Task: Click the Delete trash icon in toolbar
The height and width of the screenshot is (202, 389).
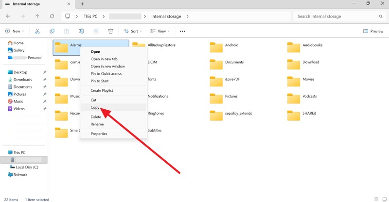Action: coord(110,31)
